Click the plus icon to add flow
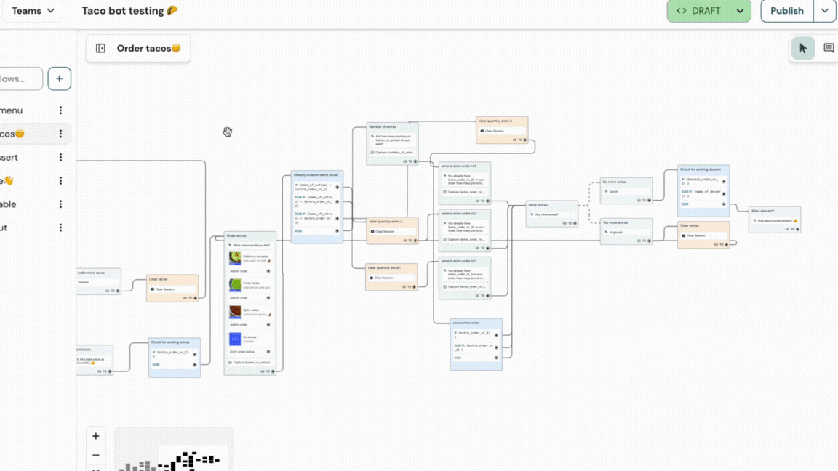Viewport: 838px width, 471px height. coord(60,78)
